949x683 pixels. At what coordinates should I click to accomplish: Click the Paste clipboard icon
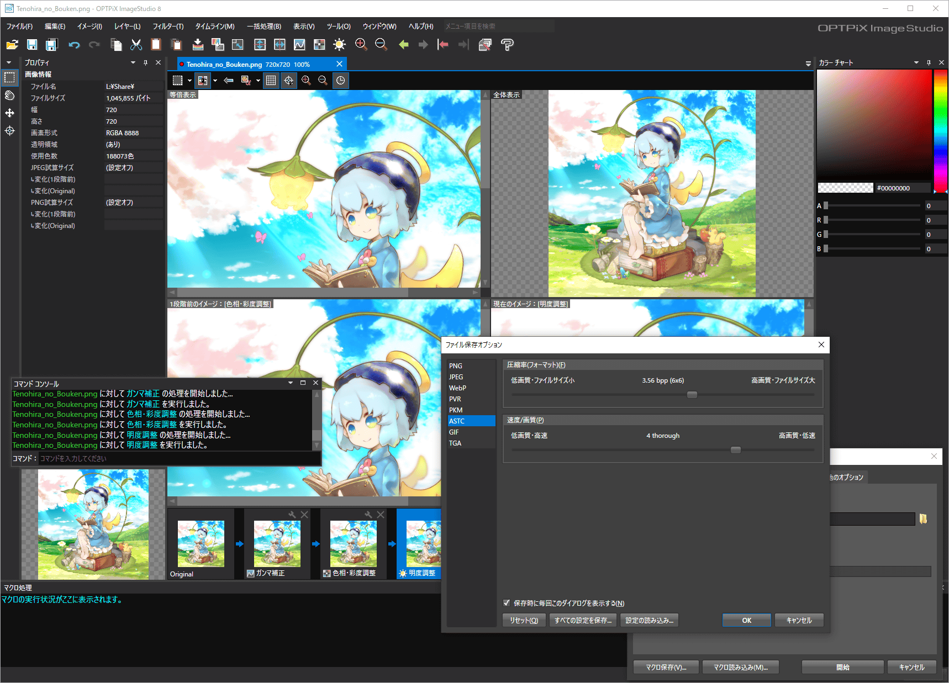(156, 45)
